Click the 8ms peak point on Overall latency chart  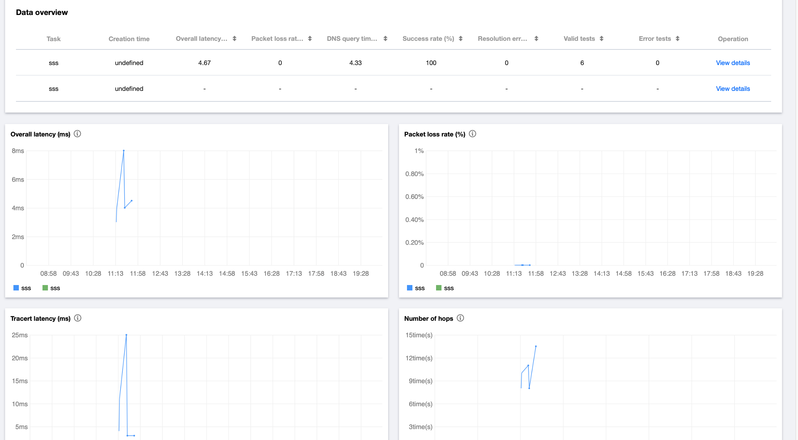(124, 150)
